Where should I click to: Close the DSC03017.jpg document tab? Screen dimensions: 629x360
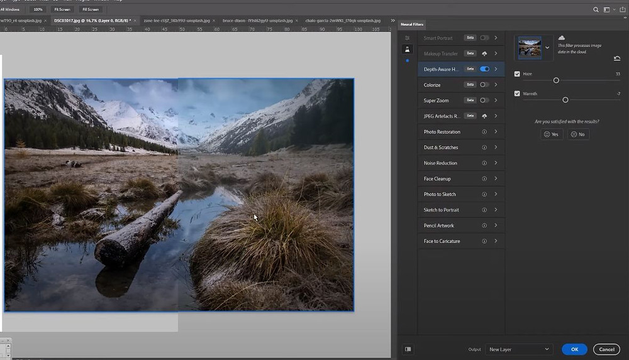pyautogui.click(x=135, y=21)
